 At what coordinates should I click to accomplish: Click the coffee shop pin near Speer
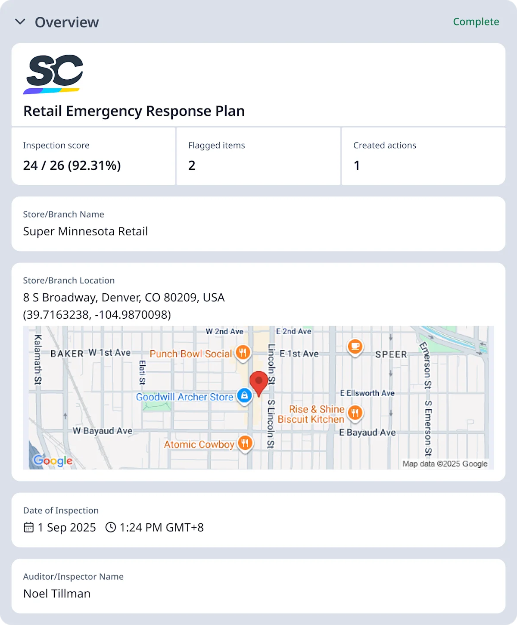coord(355,347)
